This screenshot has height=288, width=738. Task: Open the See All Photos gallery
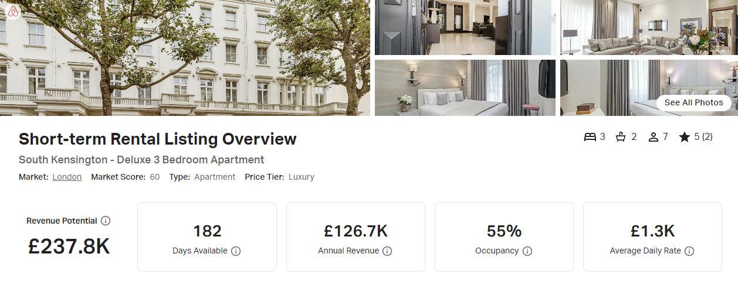pos(693,102)
